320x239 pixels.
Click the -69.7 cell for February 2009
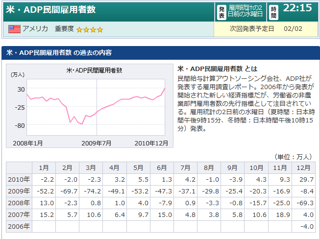pyautogui.click(x=67, y=191)
